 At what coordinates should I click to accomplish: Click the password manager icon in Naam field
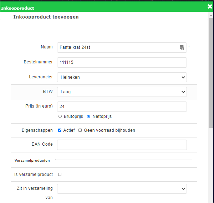click(x=182, y=48)
